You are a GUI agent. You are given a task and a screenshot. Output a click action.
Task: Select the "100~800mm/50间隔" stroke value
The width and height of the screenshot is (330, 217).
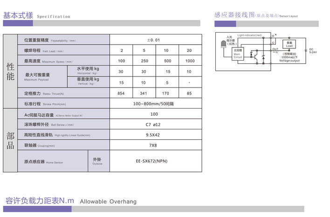(153, 104)
